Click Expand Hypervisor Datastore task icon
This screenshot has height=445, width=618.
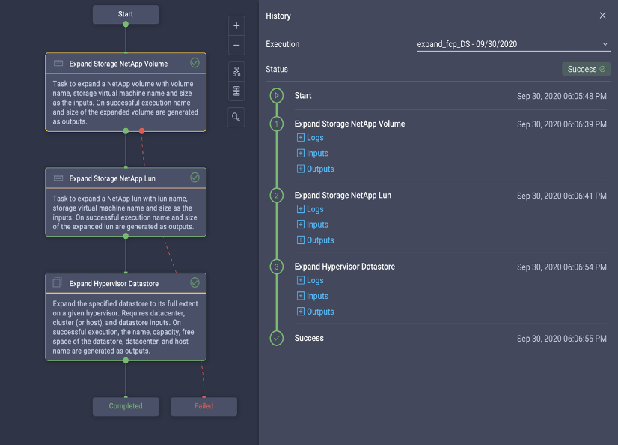click(x=58, y=283)
